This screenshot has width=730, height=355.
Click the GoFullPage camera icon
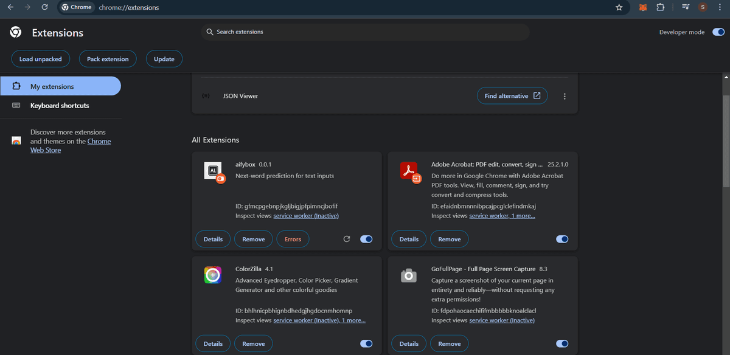click(x=408, y=276)
